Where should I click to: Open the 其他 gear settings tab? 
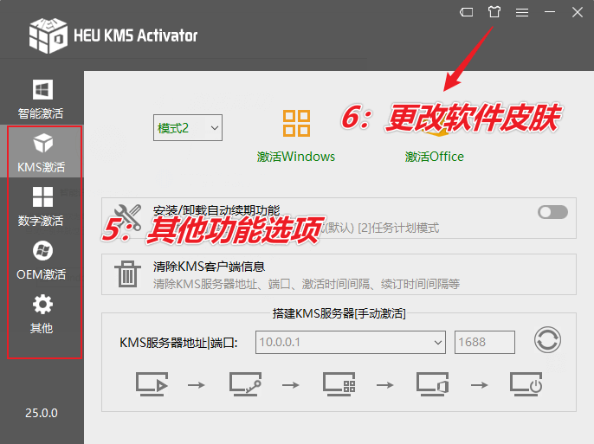click(42, 314)
